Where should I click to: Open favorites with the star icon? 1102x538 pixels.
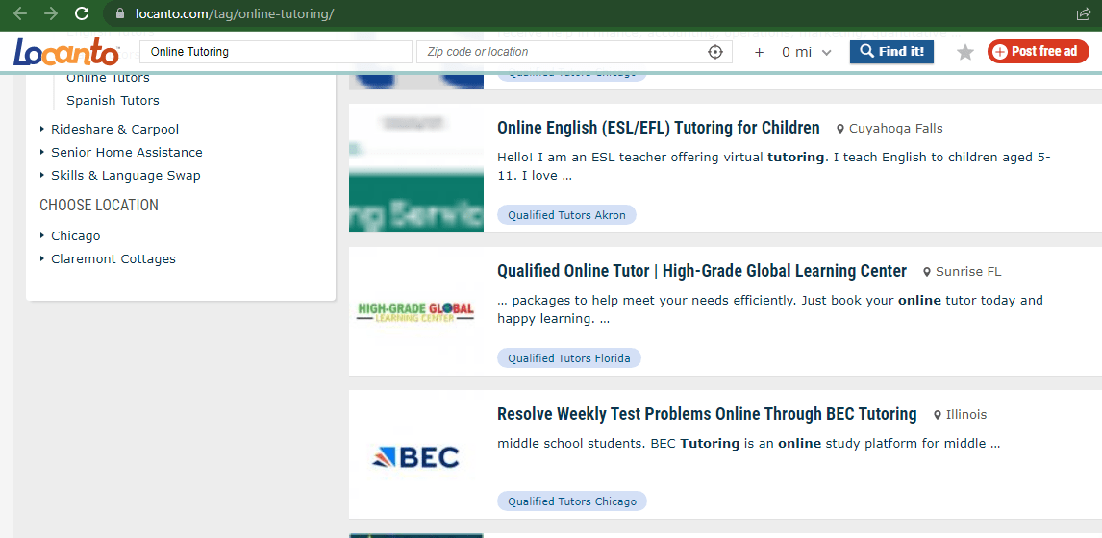965,52
